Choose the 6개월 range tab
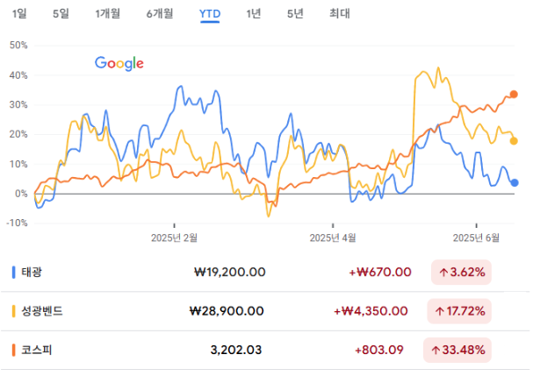 point(160,14)
